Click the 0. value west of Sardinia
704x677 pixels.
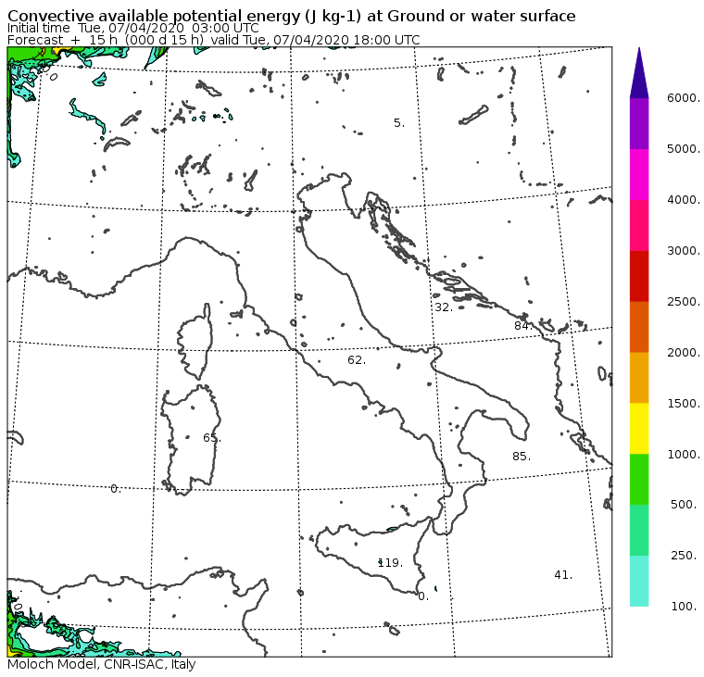coord(116,489)
